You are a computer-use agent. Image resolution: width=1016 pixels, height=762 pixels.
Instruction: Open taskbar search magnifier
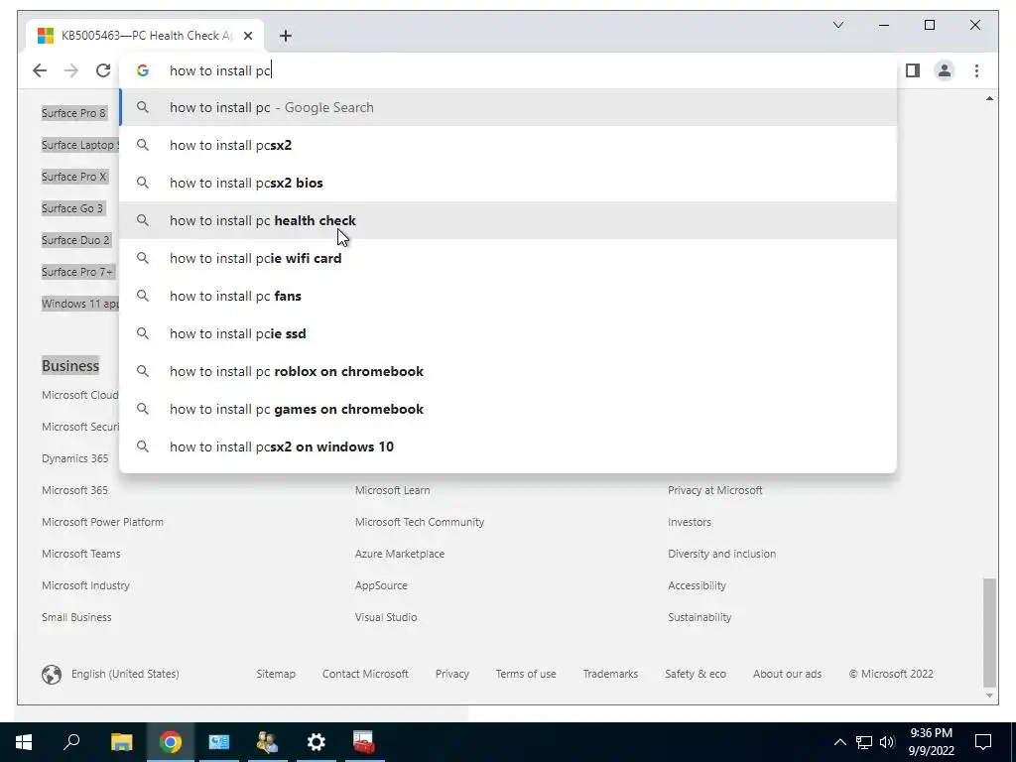pos(71,742)
